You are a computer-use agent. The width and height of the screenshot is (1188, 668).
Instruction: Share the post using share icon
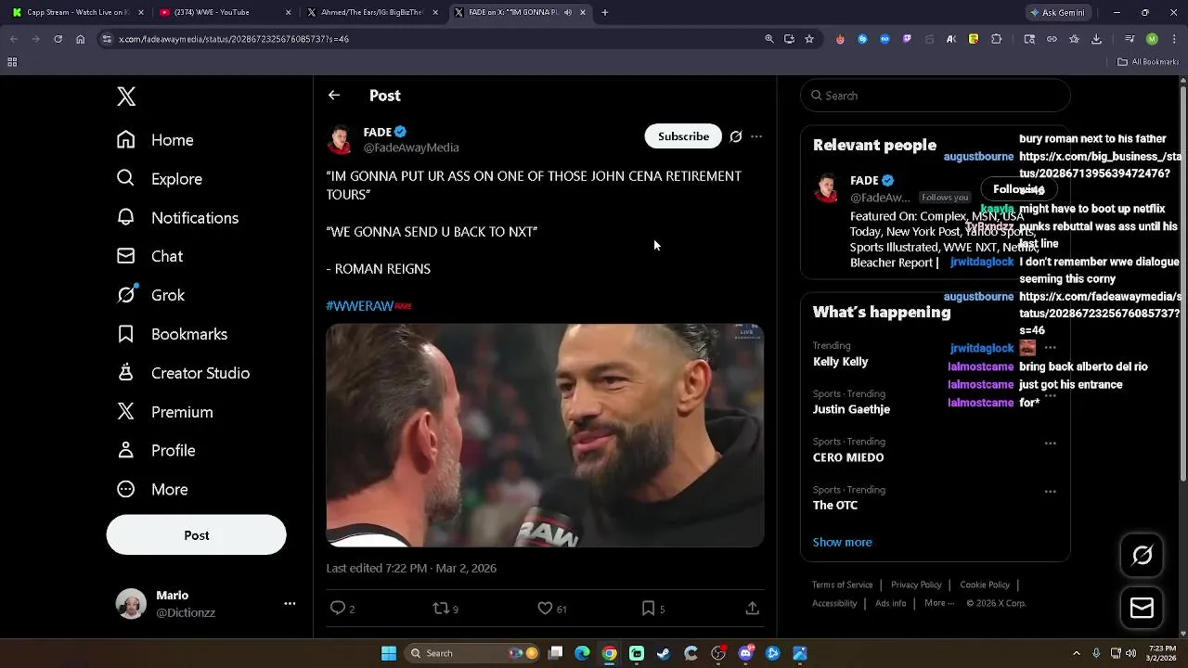[753, 609]
